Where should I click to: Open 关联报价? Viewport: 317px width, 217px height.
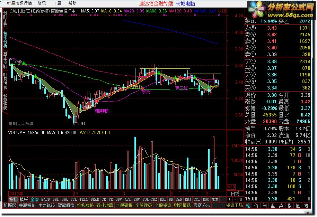[x=27, y=206]
